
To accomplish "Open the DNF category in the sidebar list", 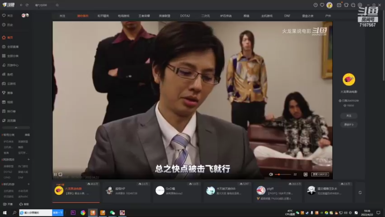I will click(x=21, y=177).
